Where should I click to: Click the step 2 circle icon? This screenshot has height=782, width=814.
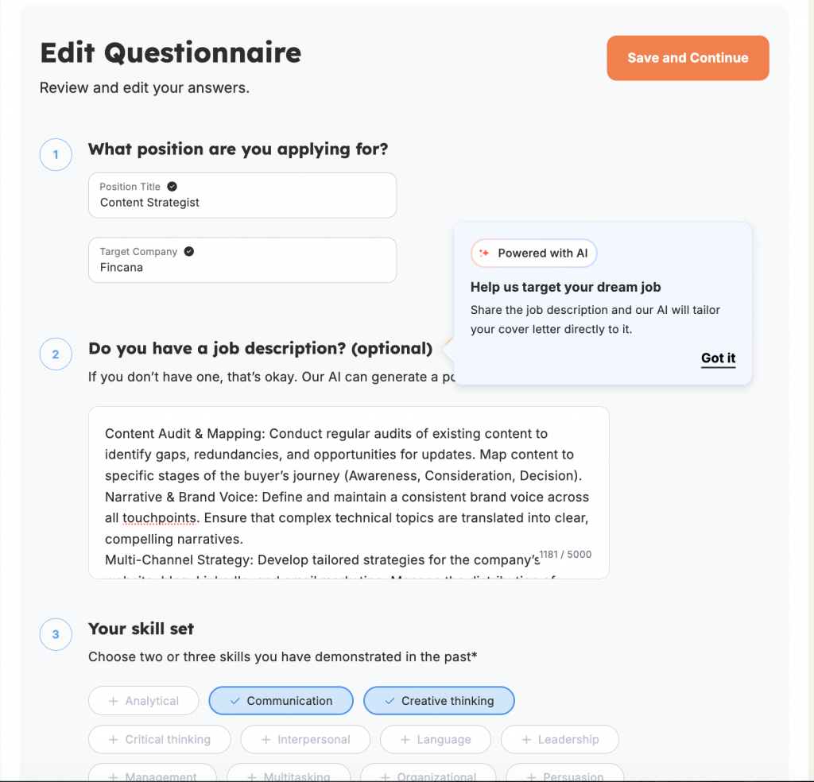pos(55,354)
